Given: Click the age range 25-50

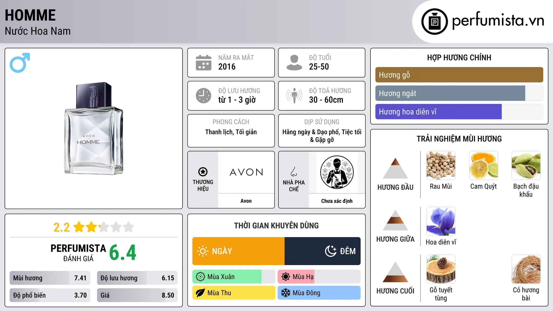Looking at the screenshot, I should click(x=319, y=67).
